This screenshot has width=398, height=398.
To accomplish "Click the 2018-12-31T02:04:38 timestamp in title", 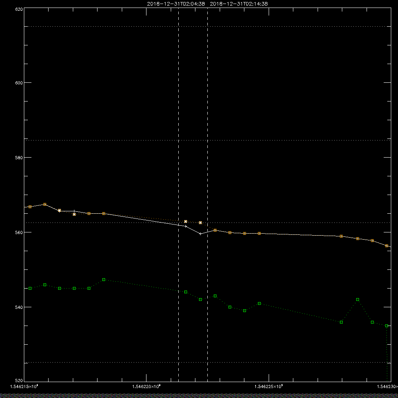I will point(176,4).
